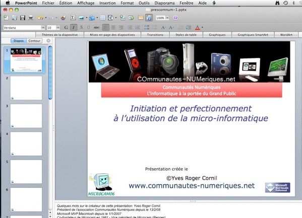Toggle Bold (G) formatting
The width and height of the screenshot is (302, 218).
coord(66,28)
